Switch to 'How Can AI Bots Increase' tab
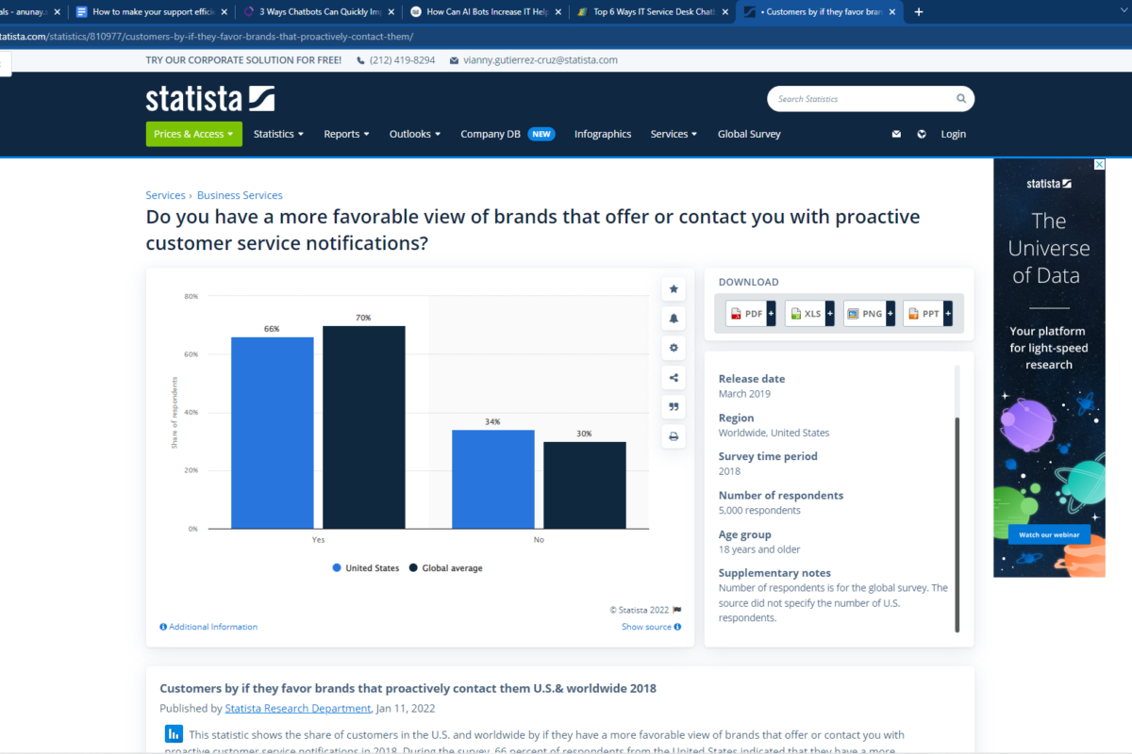Viewport: 1132px width, 754px height. pyautogui.click(x=485, y=12)
